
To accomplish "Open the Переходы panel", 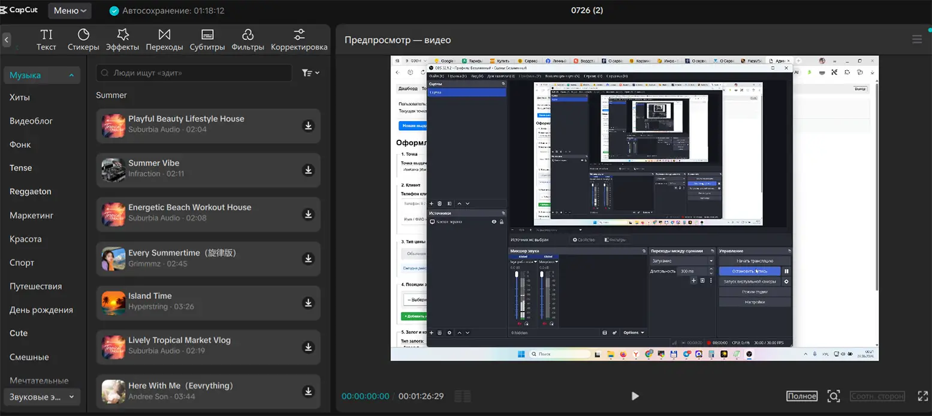I will click(x=164, y=40).
